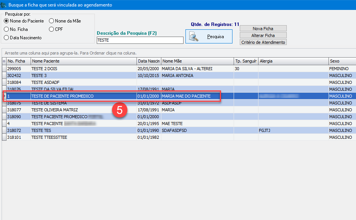Select Nome da Mãe search option
The height and width of the screenshot is (220, 356).
52,21
